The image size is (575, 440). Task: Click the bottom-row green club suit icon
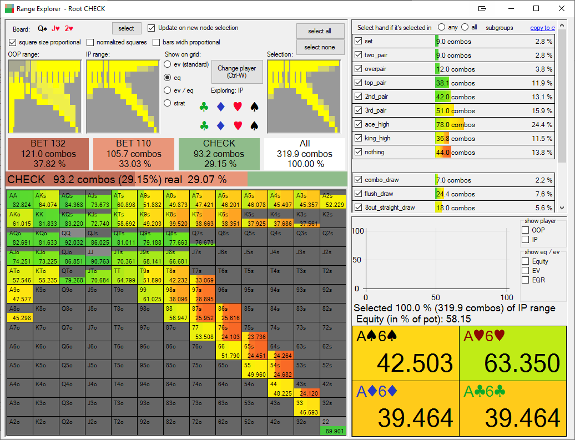204,126
